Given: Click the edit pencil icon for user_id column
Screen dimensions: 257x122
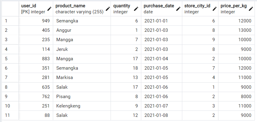Looking at the screenshot, I should click(49, 9).
